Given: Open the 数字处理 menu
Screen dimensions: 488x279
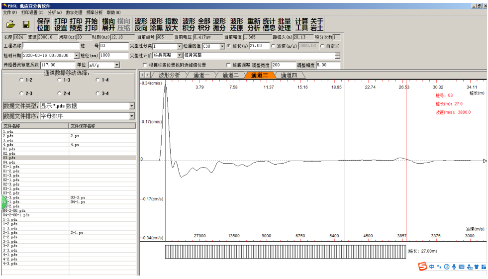Looking at the screenshot, I should (74, 12).
